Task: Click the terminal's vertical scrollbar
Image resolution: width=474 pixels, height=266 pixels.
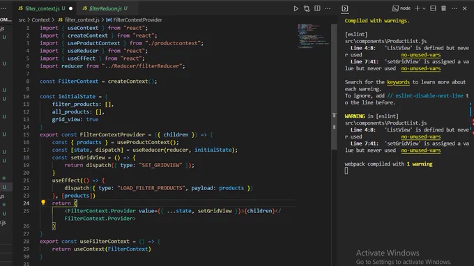Action: coord(471,109)
